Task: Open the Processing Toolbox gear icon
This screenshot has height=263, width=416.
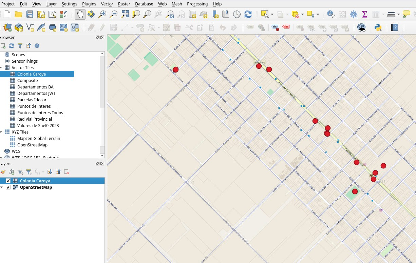Action: 354,14
